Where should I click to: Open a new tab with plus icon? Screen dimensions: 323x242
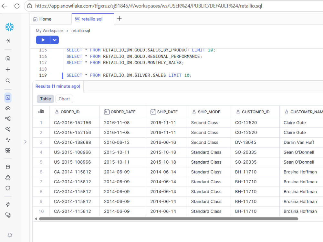click(x=119, y=18)
